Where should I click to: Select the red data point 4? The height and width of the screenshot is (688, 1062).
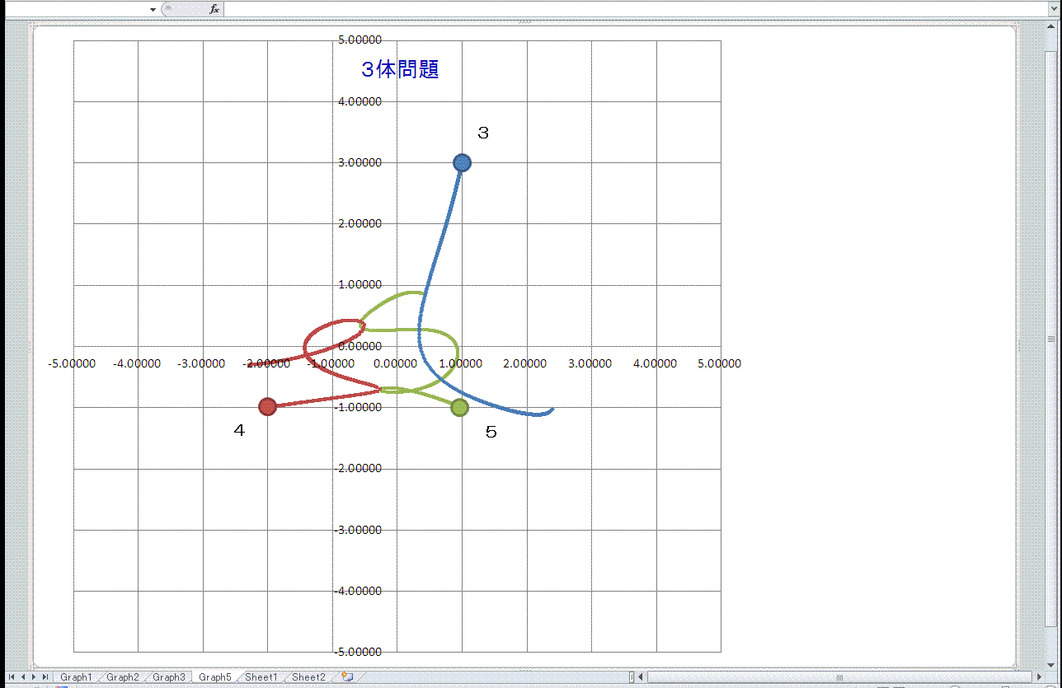click(267, 406)
